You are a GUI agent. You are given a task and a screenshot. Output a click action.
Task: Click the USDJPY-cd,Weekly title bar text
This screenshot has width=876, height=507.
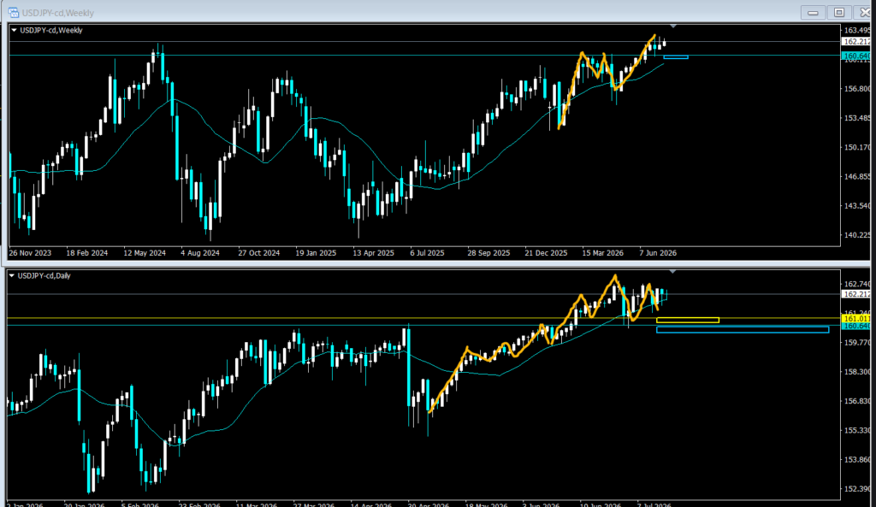click(x=58, y=13)
